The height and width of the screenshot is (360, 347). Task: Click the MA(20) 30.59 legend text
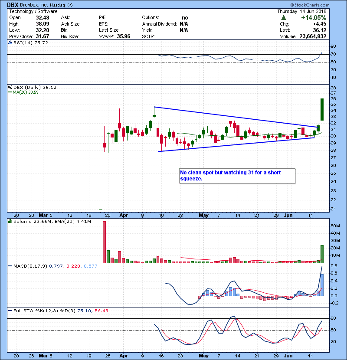coord(26,92)
